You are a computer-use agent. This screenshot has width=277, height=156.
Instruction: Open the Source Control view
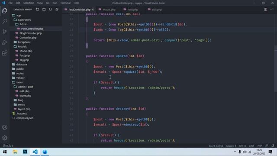(5, 32)
